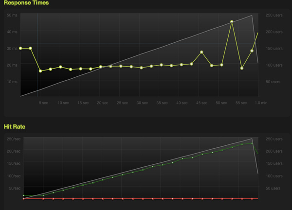This screenshot has height=210, width=292.
Task: Click the gray users line peak in Hit Rate chart
Action: 252,139
